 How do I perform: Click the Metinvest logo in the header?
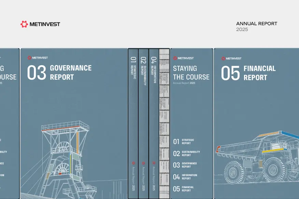pos(40,24)
